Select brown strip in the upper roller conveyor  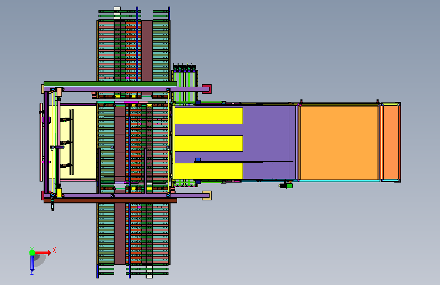click(x=147, y=51)
